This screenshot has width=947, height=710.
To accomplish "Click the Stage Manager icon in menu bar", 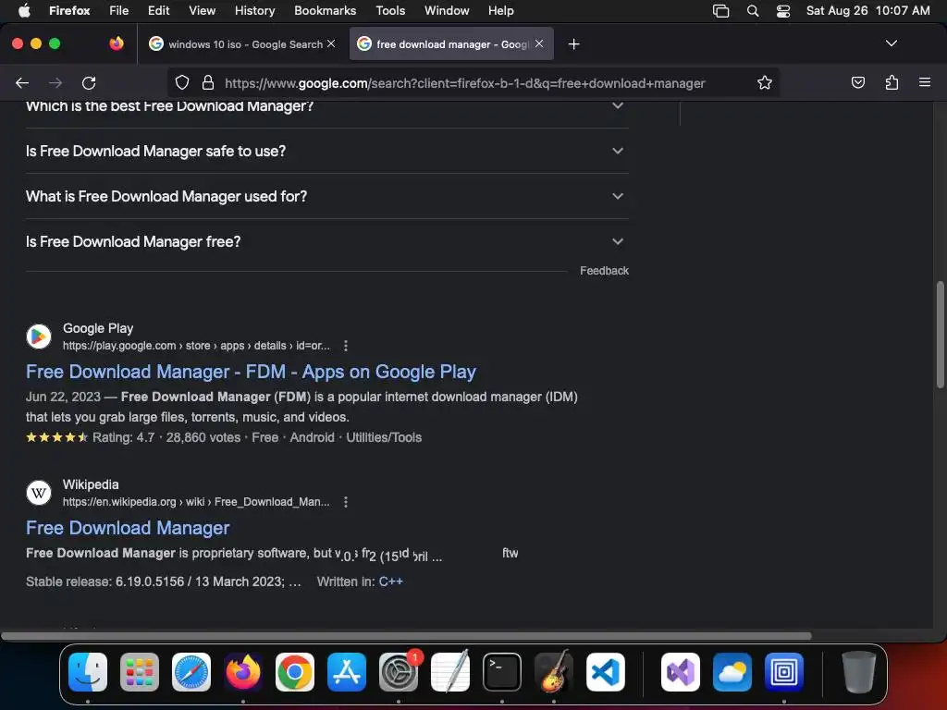I will 721,11.
